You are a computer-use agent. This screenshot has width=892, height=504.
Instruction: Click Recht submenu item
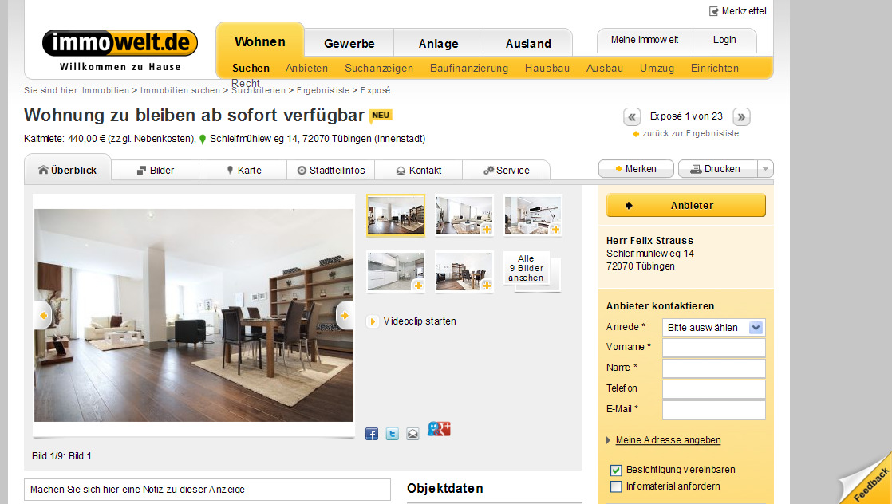coord(245,84)
